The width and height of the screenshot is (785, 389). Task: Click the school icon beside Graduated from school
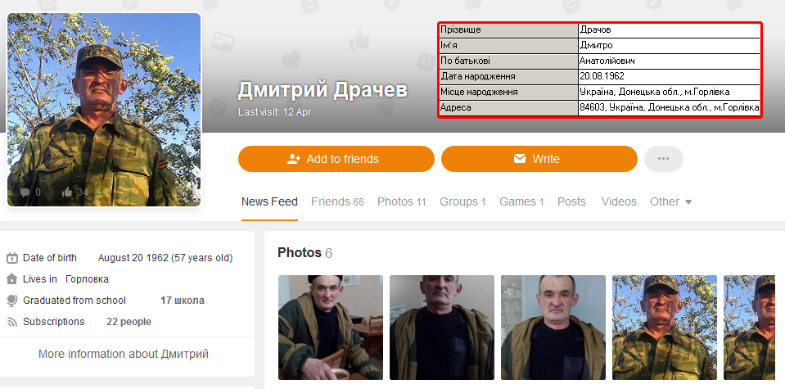12,301
